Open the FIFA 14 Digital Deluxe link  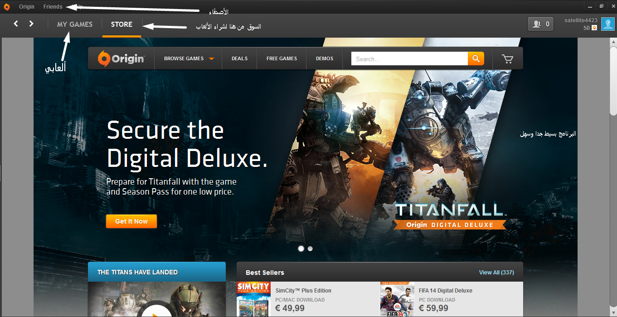446,291
